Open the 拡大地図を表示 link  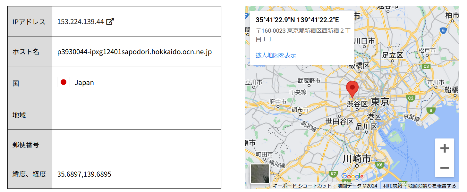tap(276, 55)
